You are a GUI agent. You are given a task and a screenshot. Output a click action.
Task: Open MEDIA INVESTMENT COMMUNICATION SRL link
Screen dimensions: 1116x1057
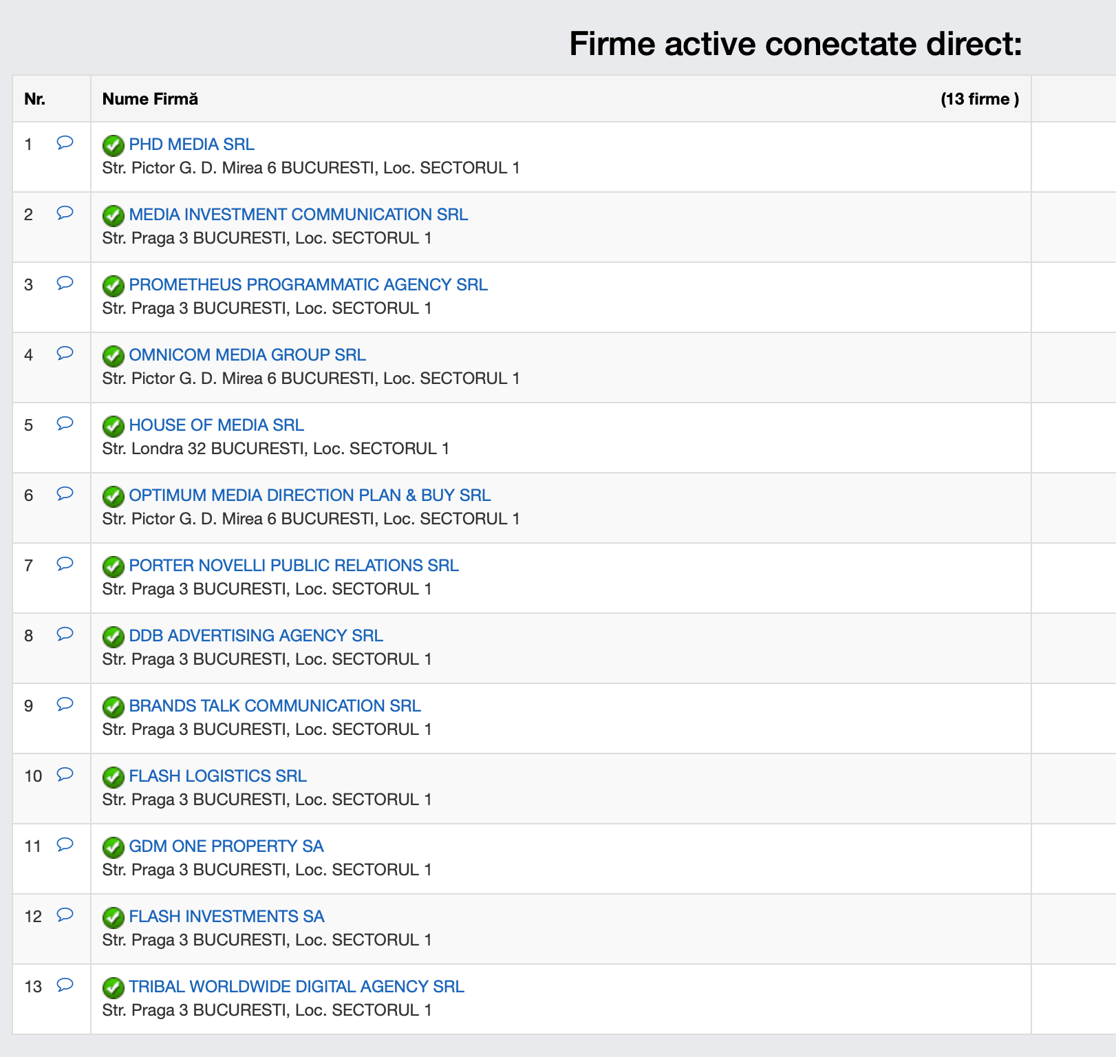299,215
